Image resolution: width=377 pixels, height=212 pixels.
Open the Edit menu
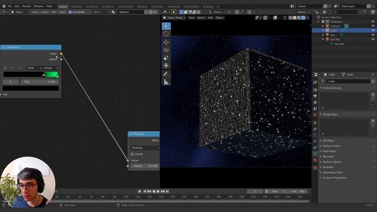point(17,6)
